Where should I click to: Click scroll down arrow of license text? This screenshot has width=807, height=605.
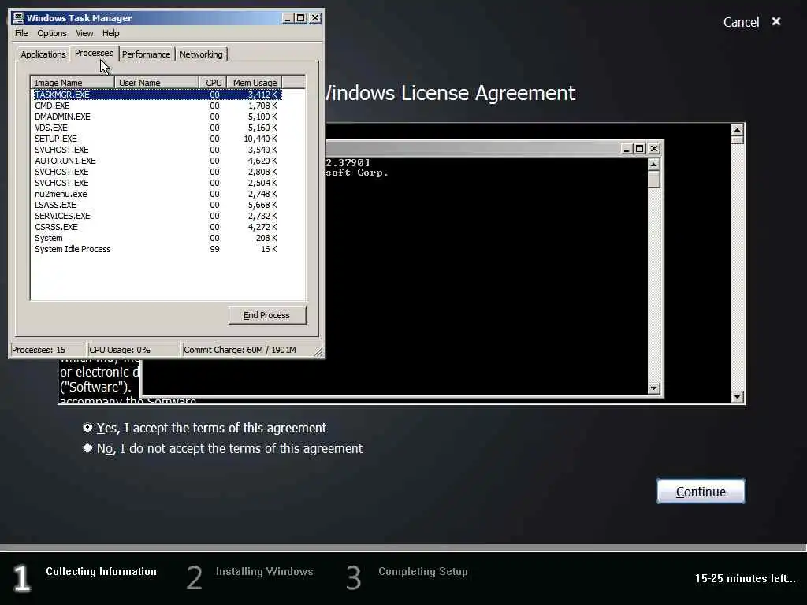tap(737, 397)
